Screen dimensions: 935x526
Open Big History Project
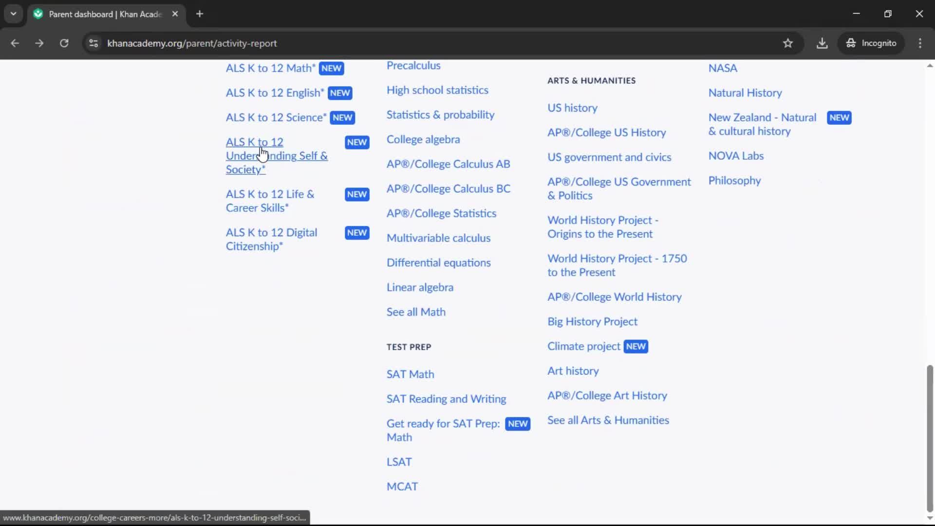click(x=593, y=322)
